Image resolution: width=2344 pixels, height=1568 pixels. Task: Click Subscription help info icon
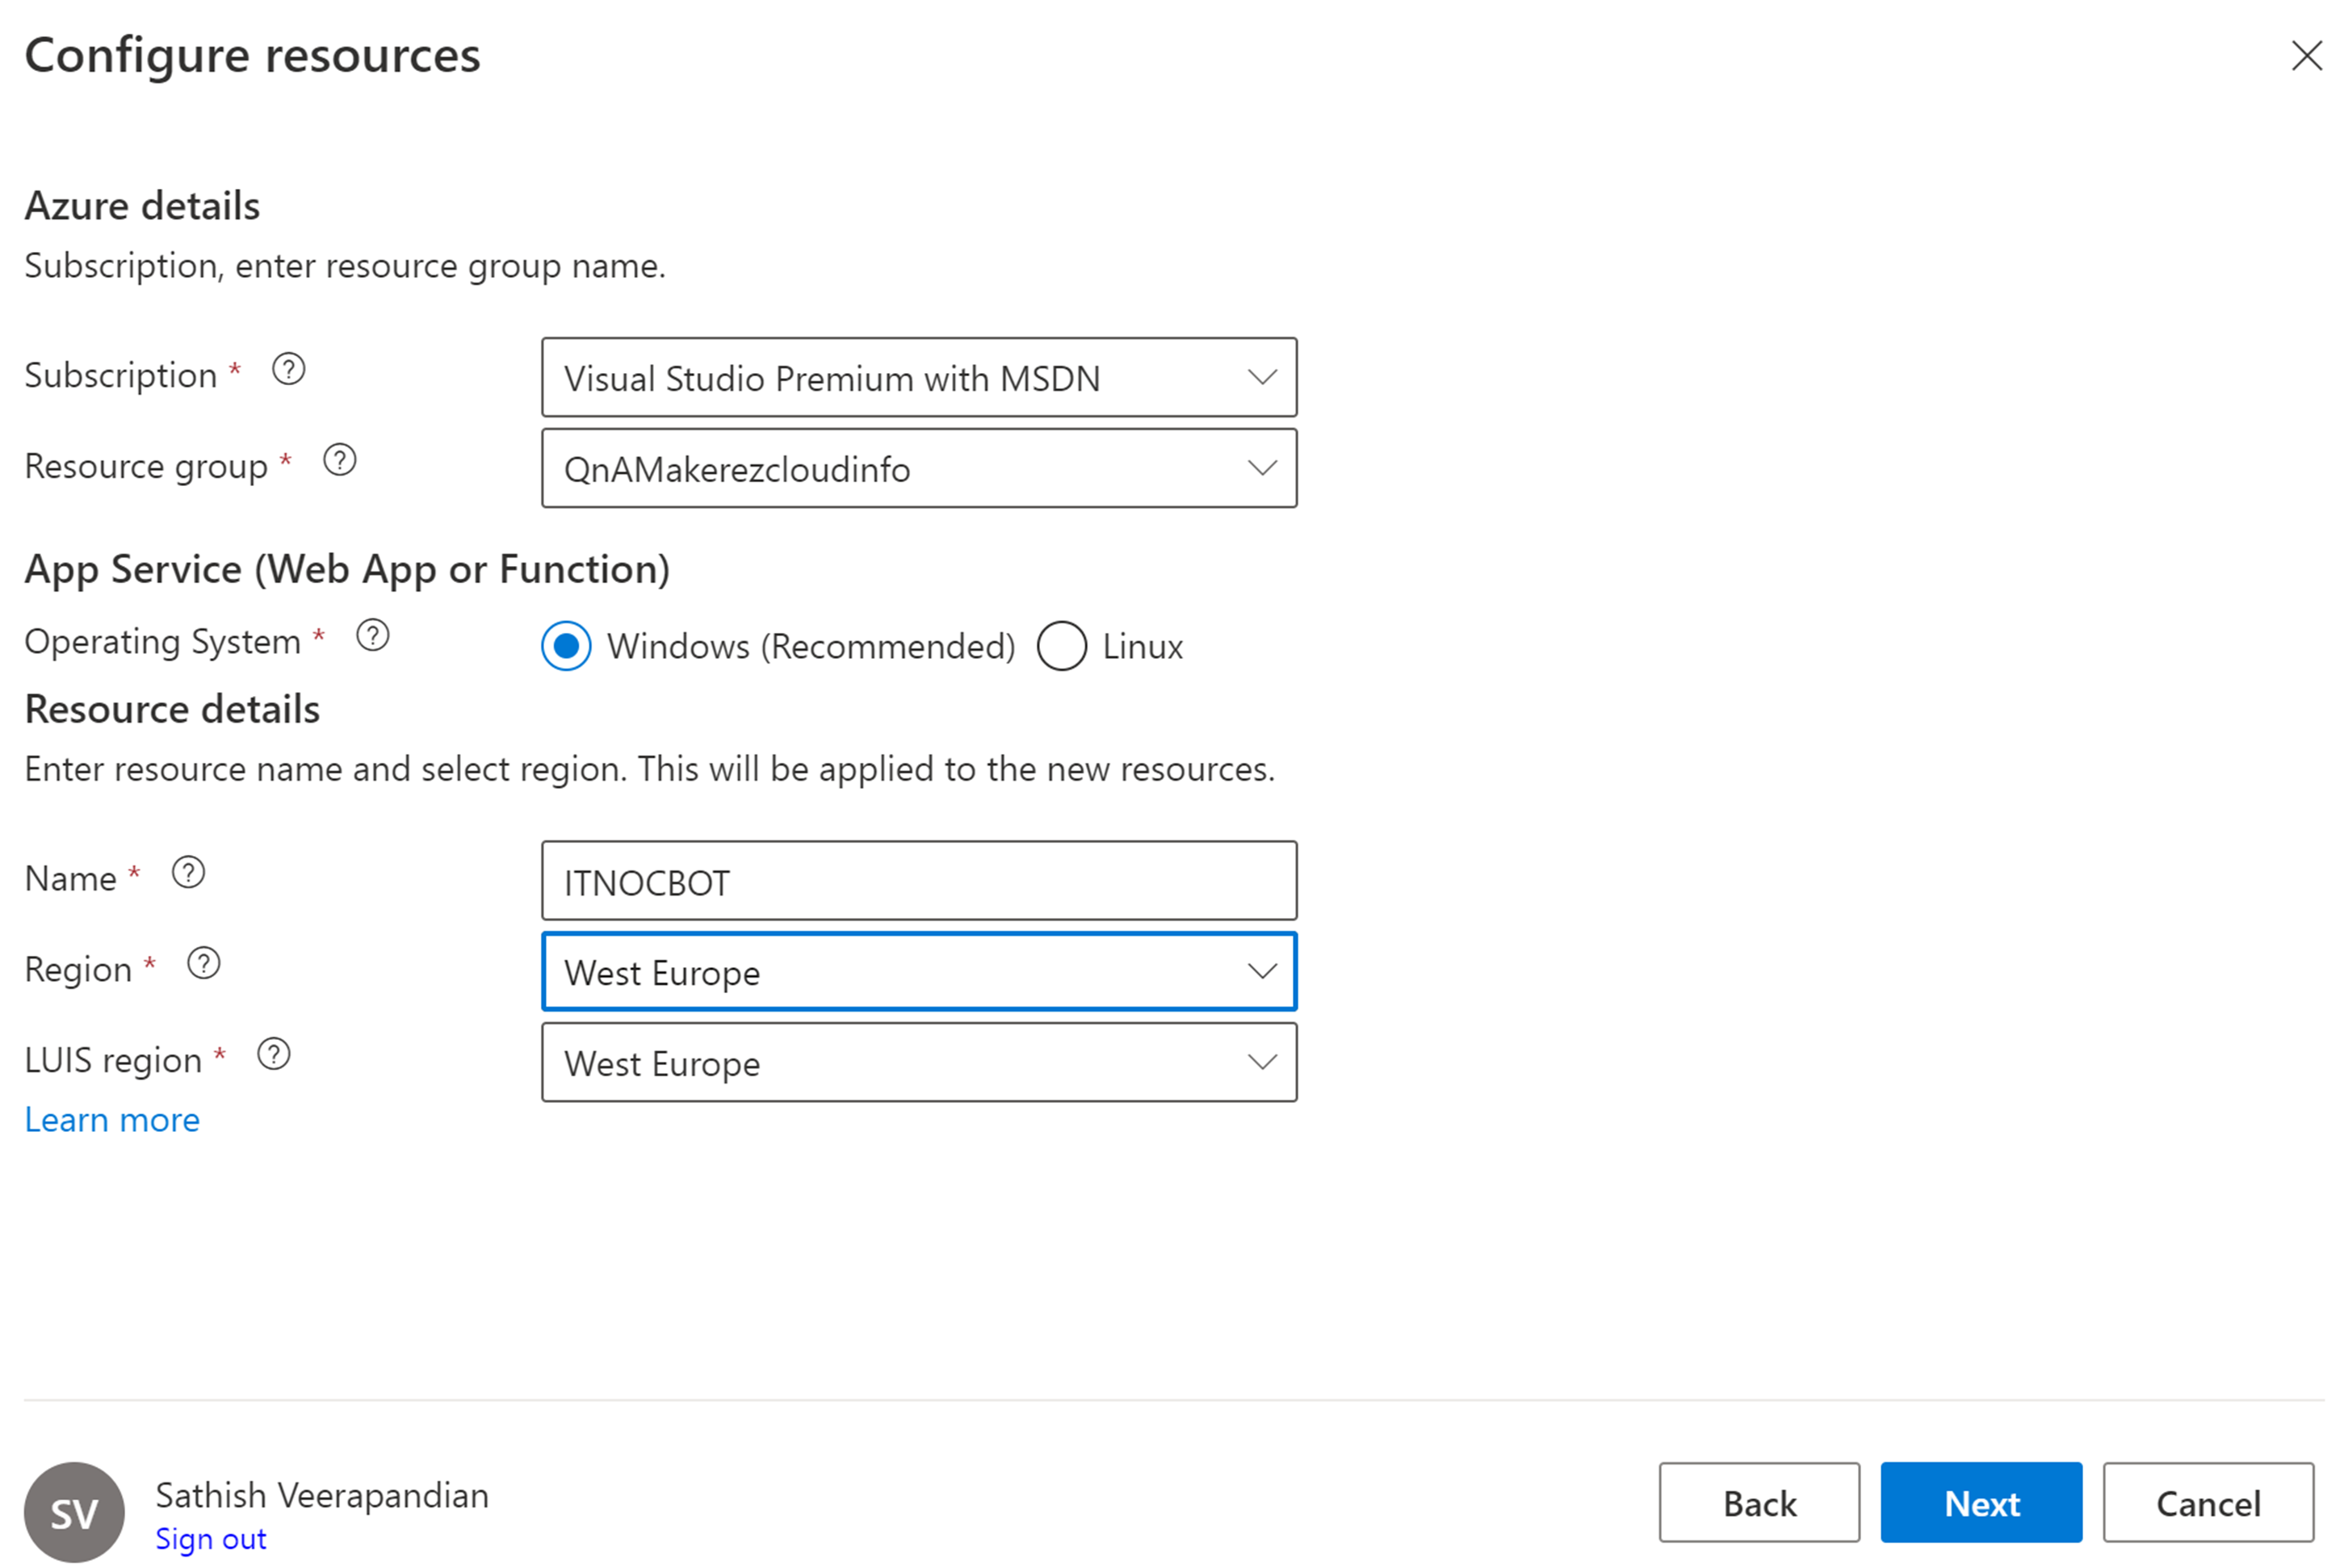click(x=288, y=370)
